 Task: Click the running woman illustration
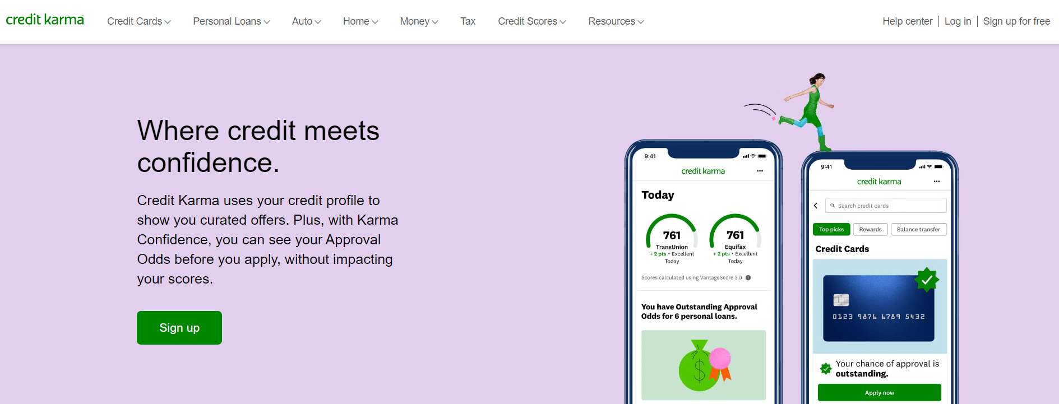pos(807,112)
